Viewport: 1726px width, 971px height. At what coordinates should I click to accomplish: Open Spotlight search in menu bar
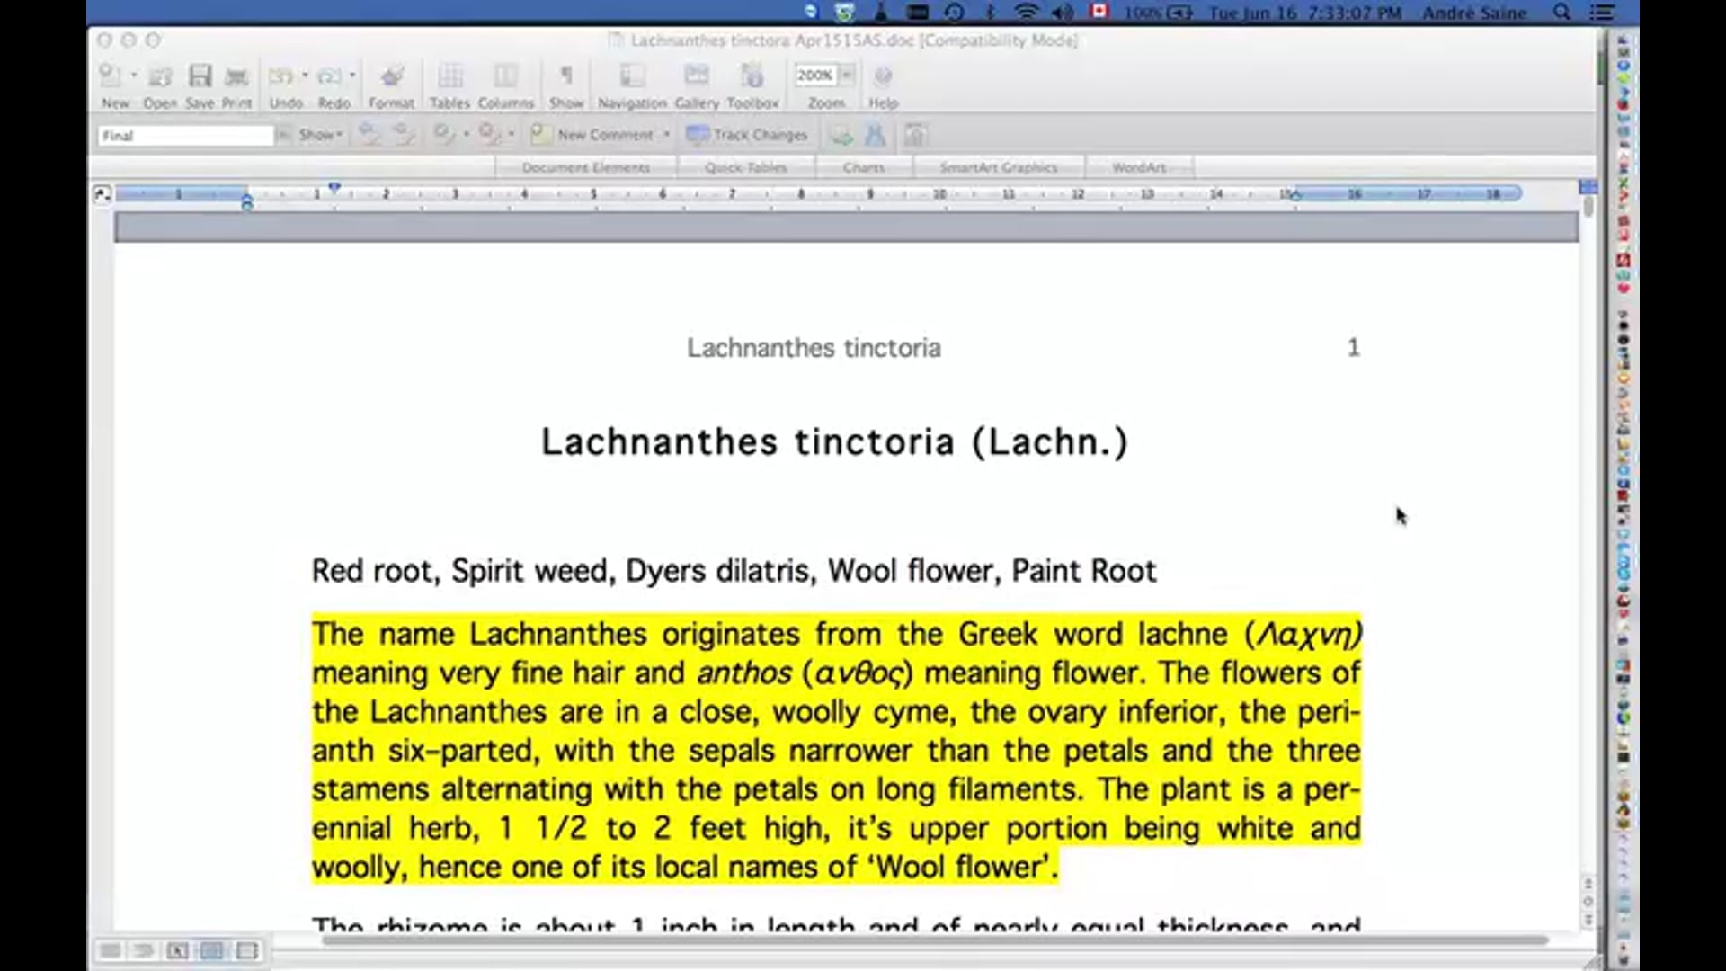coord(1562,13)
